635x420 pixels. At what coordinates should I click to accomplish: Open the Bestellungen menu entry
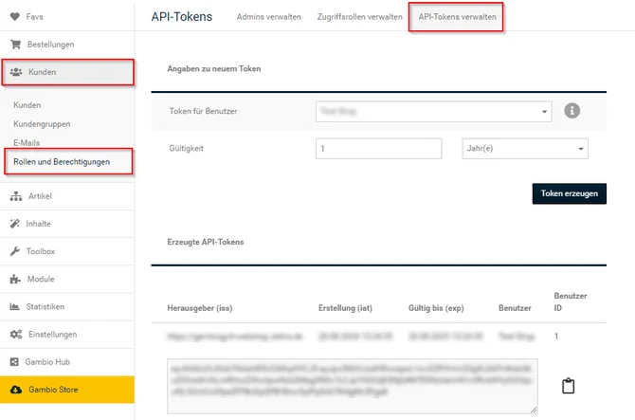pyautogui.click(x=67, y=45)
